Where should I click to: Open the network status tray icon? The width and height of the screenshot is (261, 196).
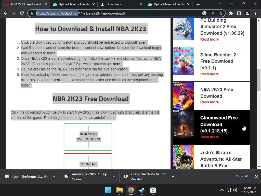click(229, 190)
